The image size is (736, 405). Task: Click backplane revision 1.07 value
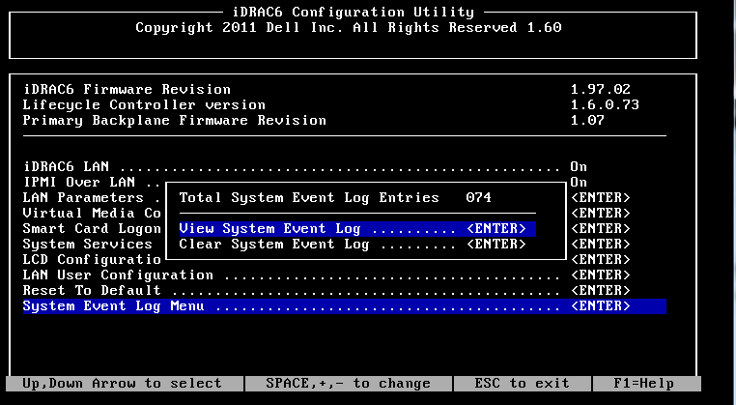tap(587, 120)
